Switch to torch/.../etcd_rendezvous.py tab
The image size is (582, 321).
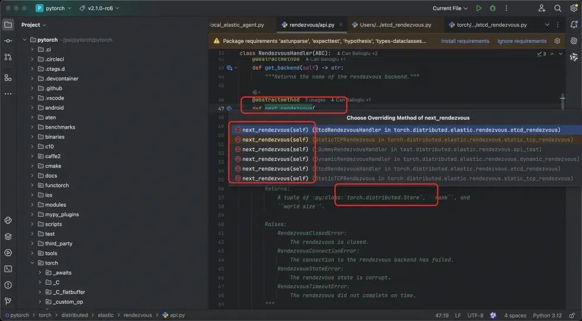click(488, 25)
